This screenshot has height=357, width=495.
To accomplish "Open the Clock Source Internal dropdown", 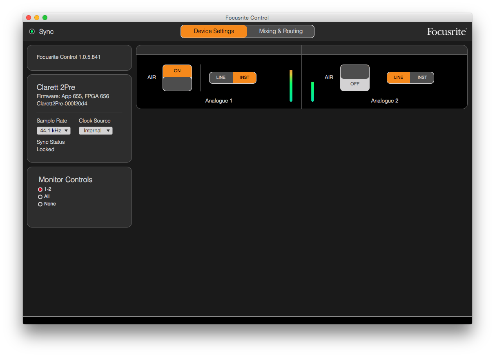I will [96, 131].
